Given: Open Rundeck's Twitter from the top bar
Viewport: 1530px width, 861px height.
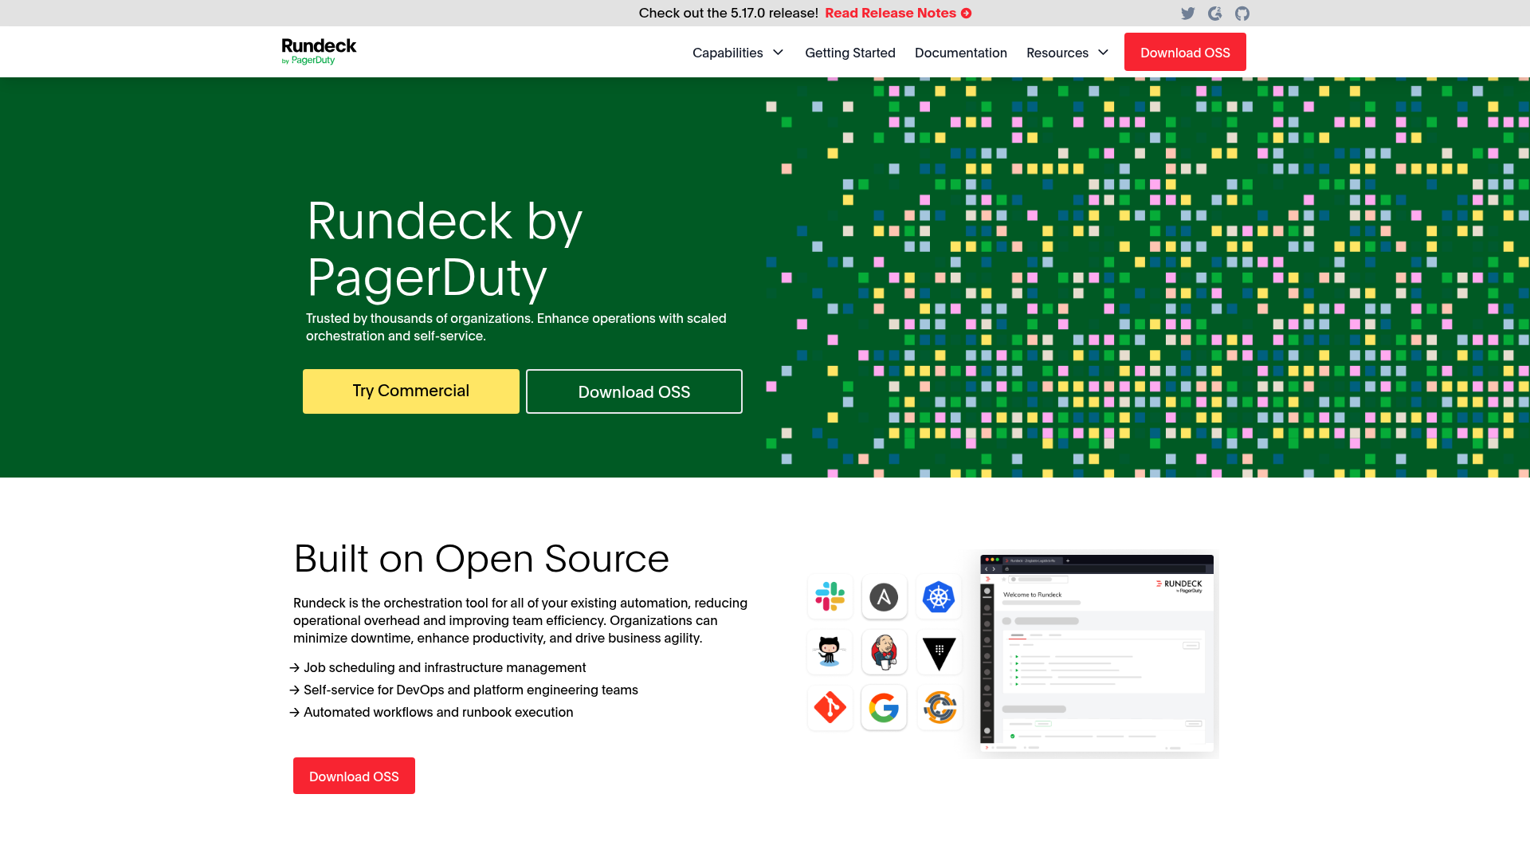Looking at the screenshot, I should [x=1187, y=13].
